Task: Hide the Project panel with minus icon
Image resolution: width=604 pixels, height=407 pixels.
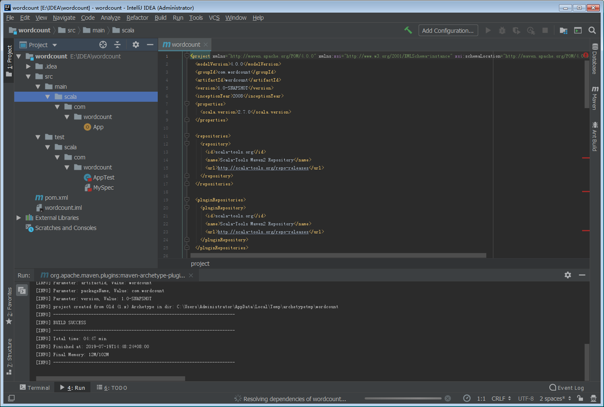Action: click(150, 45)
